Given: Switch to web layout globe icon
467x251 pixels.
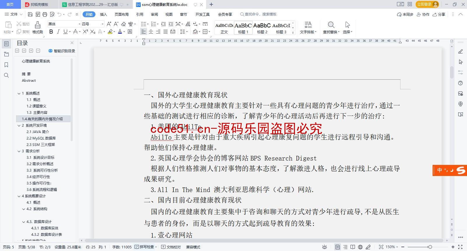Looking at the screenshot, I should 360,247.
